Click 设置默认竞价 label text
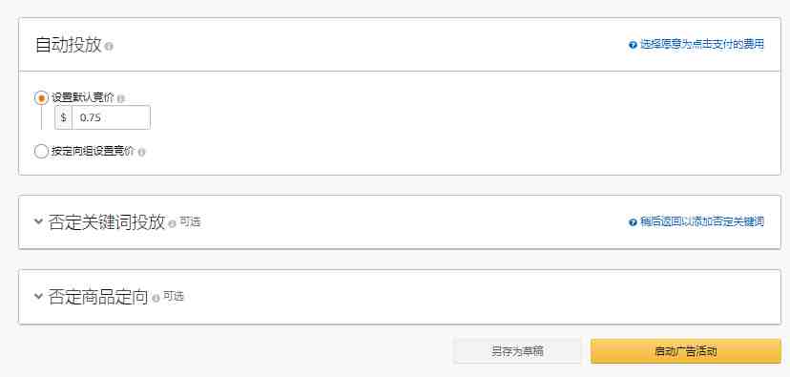 (83, 97)
